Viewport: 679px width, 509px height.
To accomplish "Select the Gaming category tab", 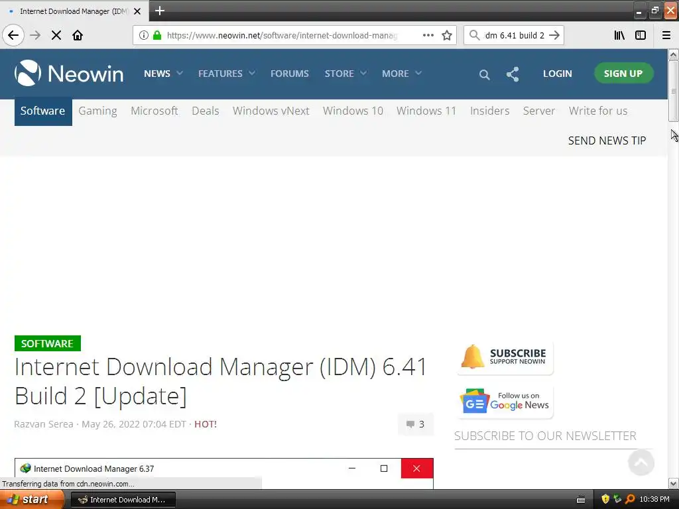I will [x=97, y=111].
